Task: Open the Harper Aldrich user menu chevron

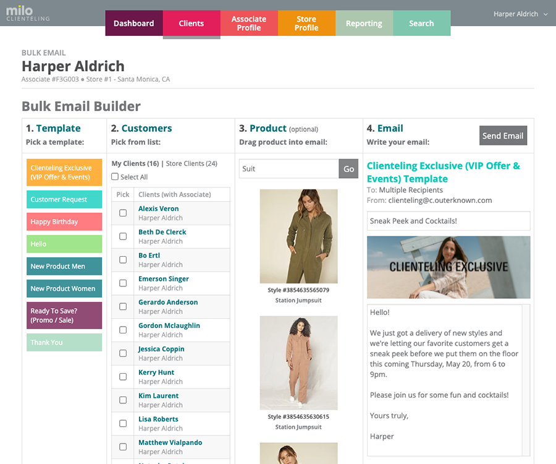Action: [545, 14]
